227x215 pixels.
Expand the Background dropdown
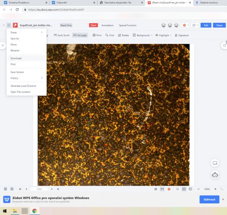[142, 35]
